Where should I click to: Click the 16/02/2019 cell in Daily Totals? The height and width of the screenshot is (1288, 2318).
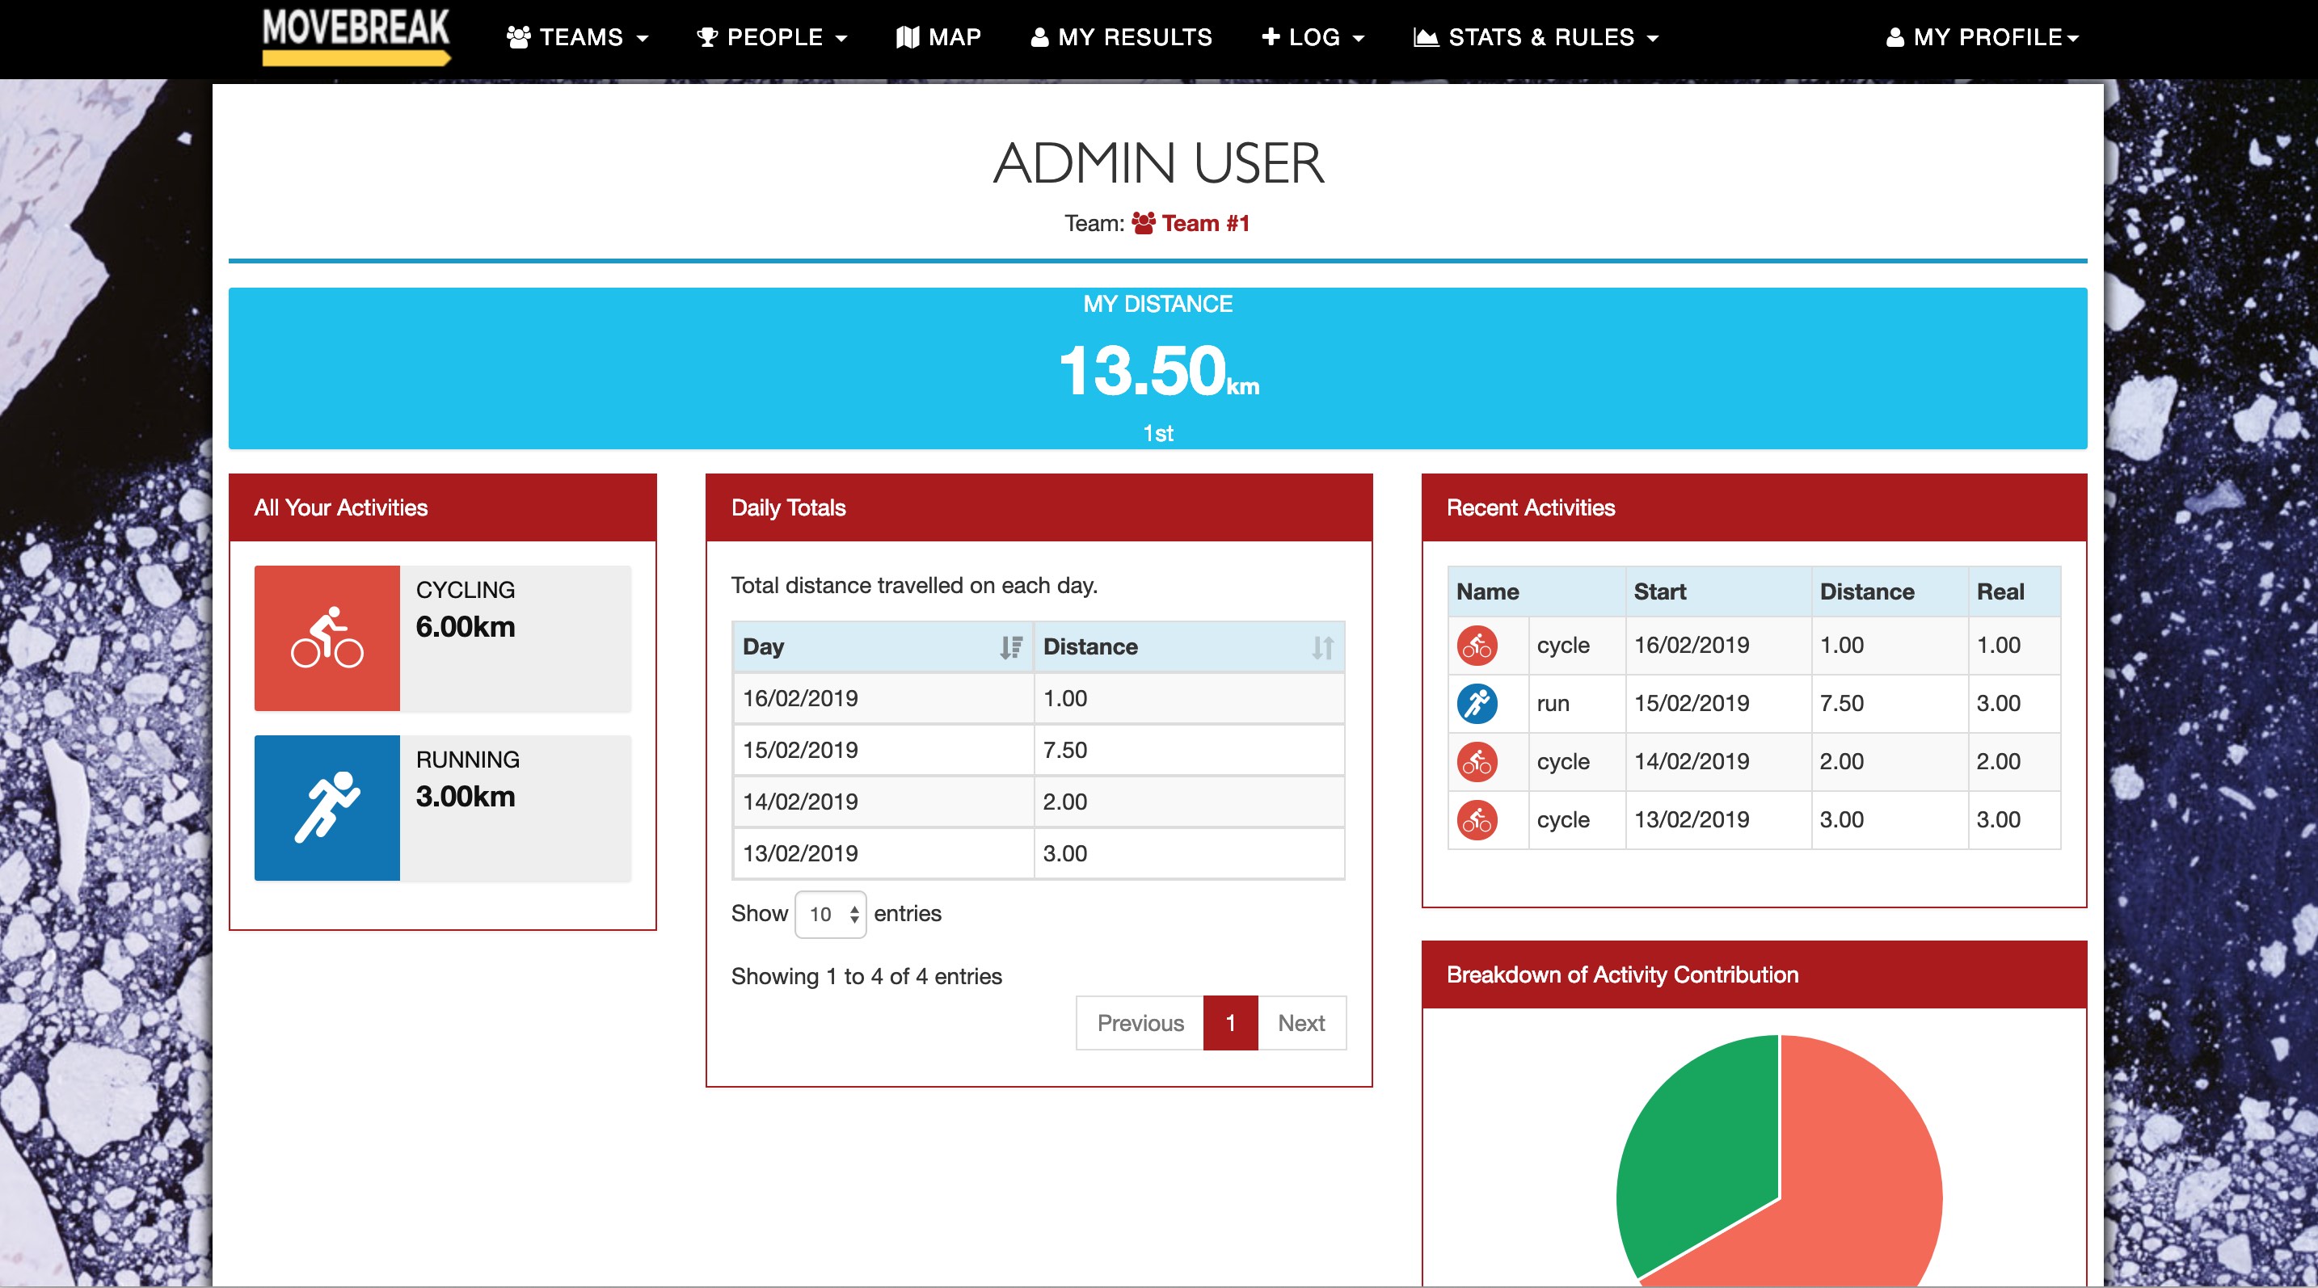883,699
